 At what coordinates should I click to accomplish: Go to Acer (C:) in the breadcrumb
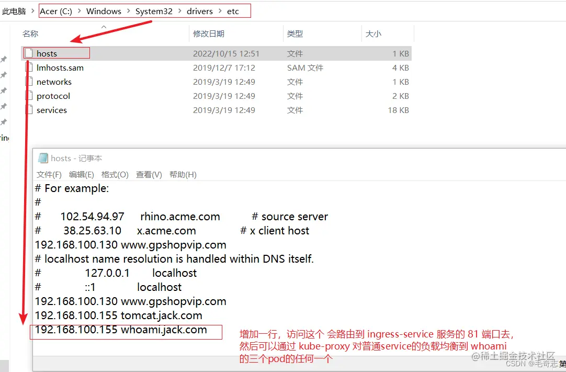[x=56, y=11]
